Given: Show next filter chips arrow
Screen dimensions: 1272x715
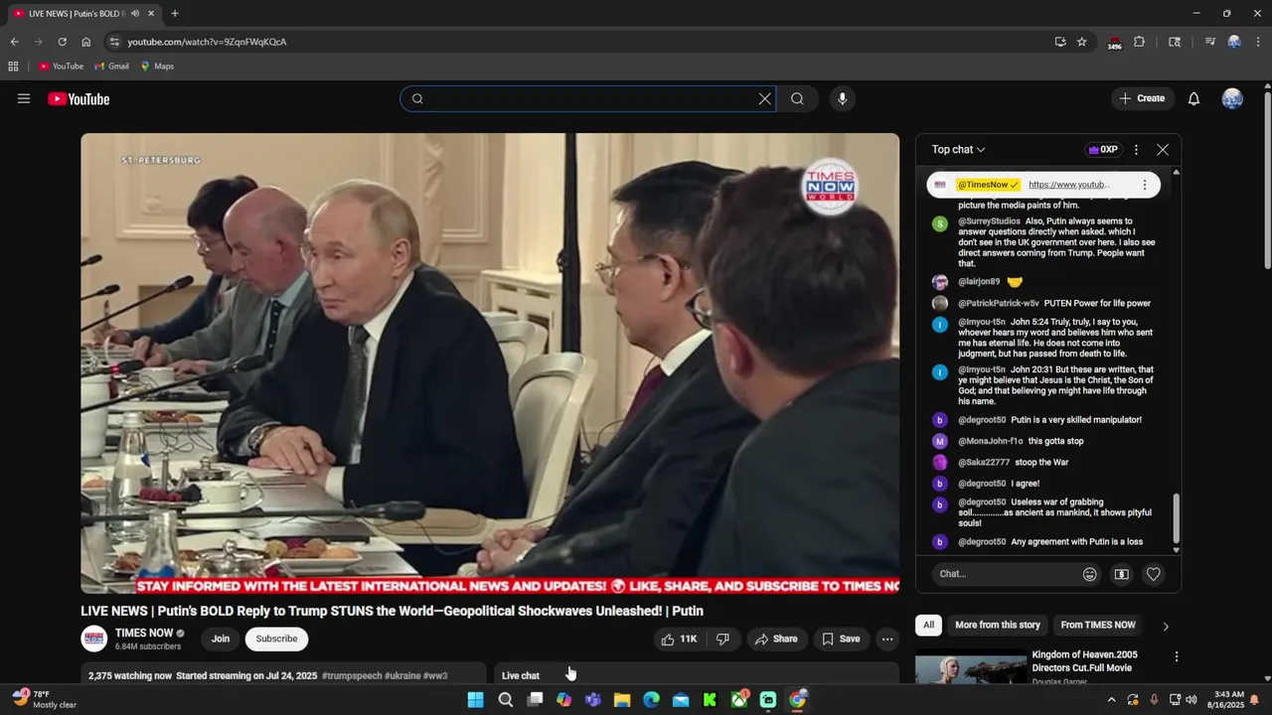Looking at the screenshot, I should (1166, 626).
